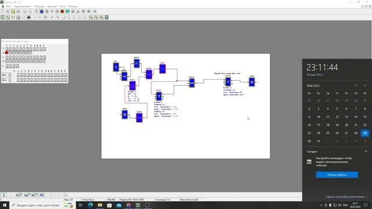Click the cyan monitor icon in the top toolbar
The width and height of the screenshot is (372, 209).
(x=67, y=12)
